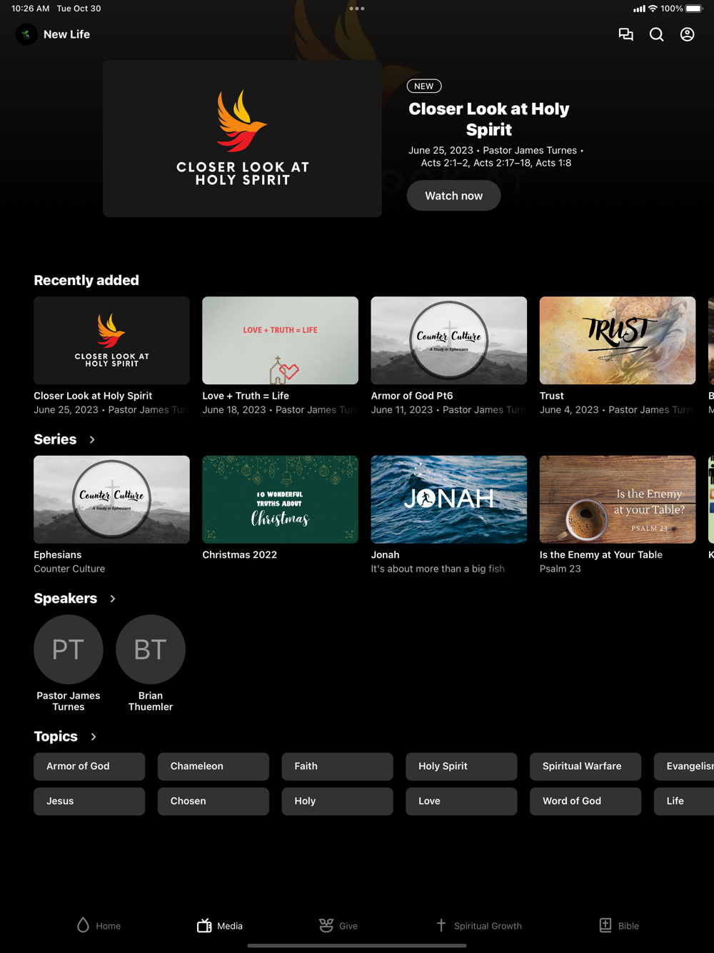This screenshot has height=953, width=714.
Task: Click the 'Love + Truth = Life' title text
Action: [246, 396]
